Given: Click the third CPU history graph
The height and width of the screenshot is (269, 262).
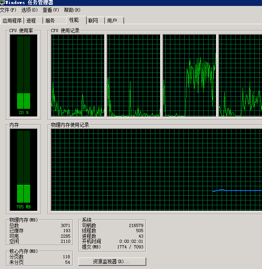Looking at the screenshot, I should (189, 76).
